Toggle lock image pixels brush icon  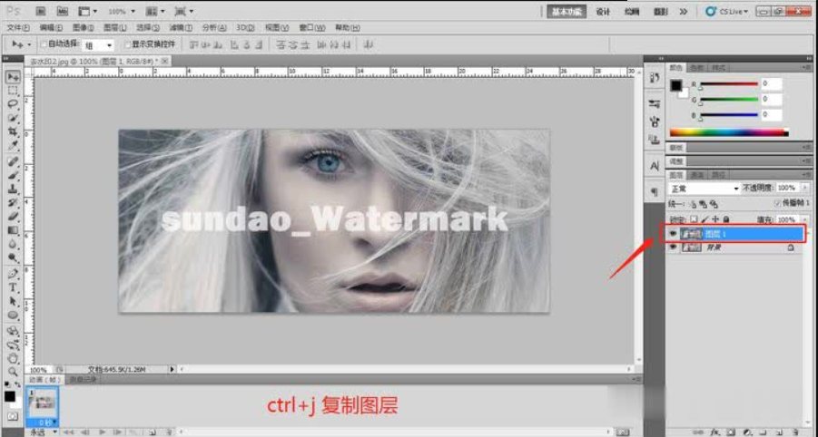(x=705, y=219)
